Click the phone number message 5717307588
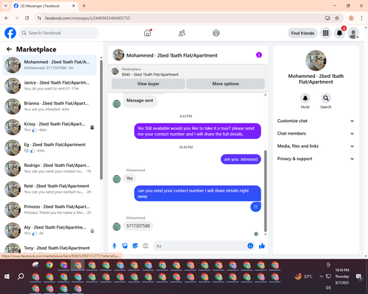 tap(138, 226)
